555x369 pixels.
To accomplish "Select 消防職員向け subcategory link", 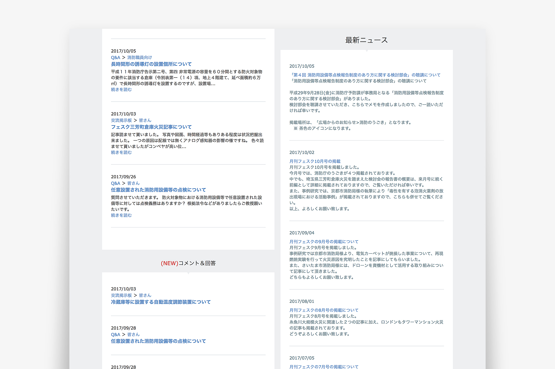I will tap(140, 58).
